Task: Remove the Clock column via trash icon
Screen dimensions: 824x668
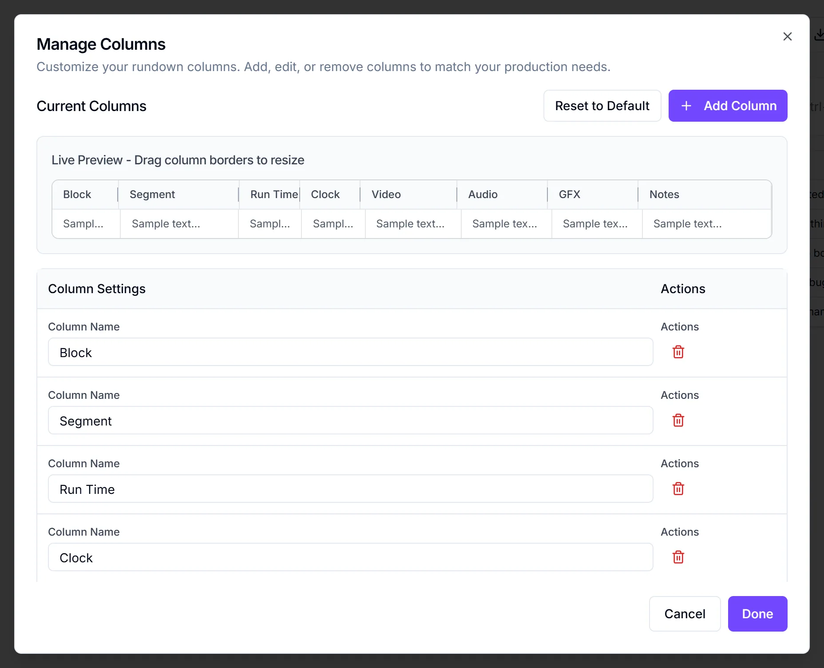Action: [x=678, y=557]
